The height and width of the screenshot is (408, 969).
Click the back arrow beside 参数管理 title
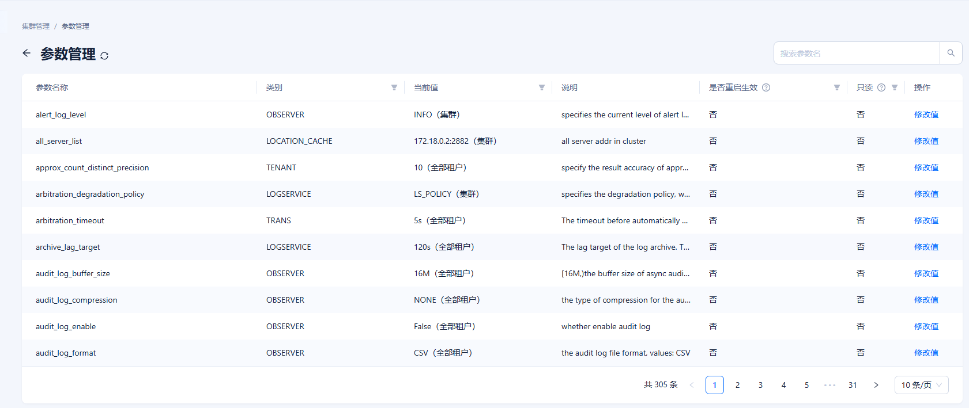point(27,53)
